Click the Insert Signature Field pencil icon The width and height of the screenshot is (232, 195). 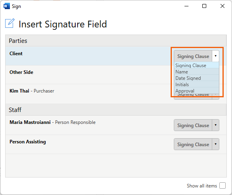click(x=10, y=23)
